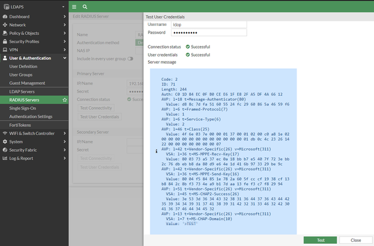Click the hamburger menu icon in top bar
The image size is (374, 246).
point(74,7)
